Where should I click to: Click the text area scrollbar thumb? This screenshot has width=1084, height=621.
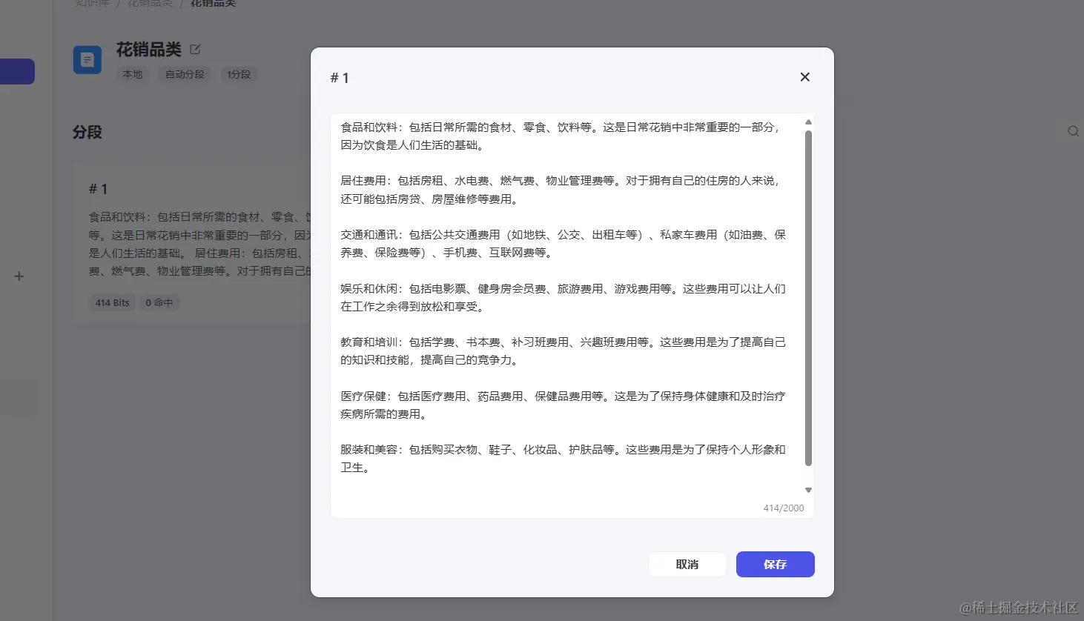pyautogui.click(x=808, y=299)
